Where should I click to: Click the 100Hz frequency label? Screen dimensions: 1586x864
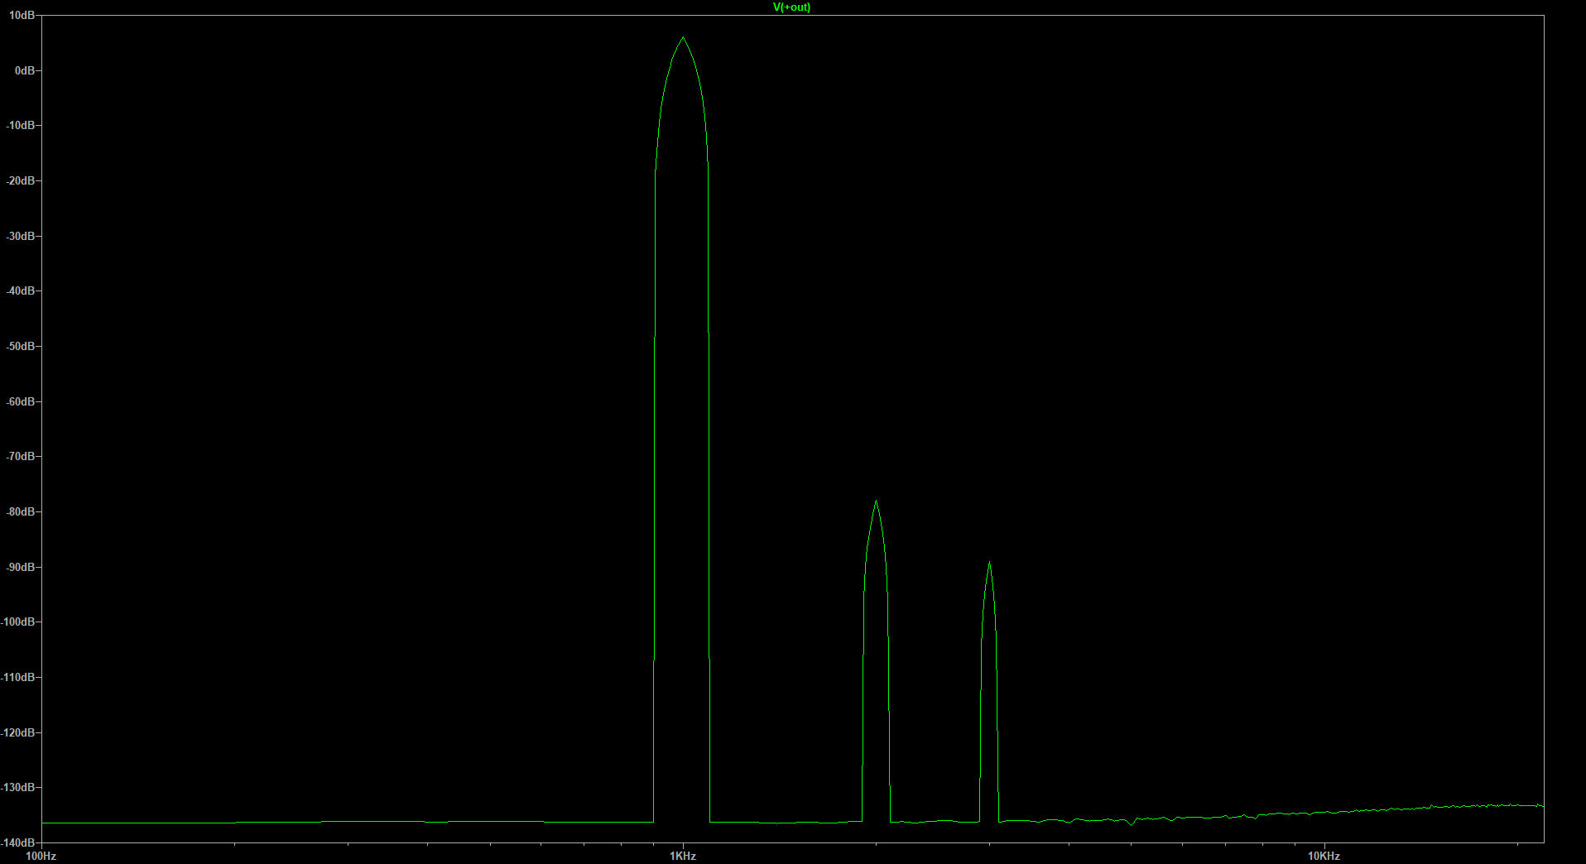[x=41, y=857]
